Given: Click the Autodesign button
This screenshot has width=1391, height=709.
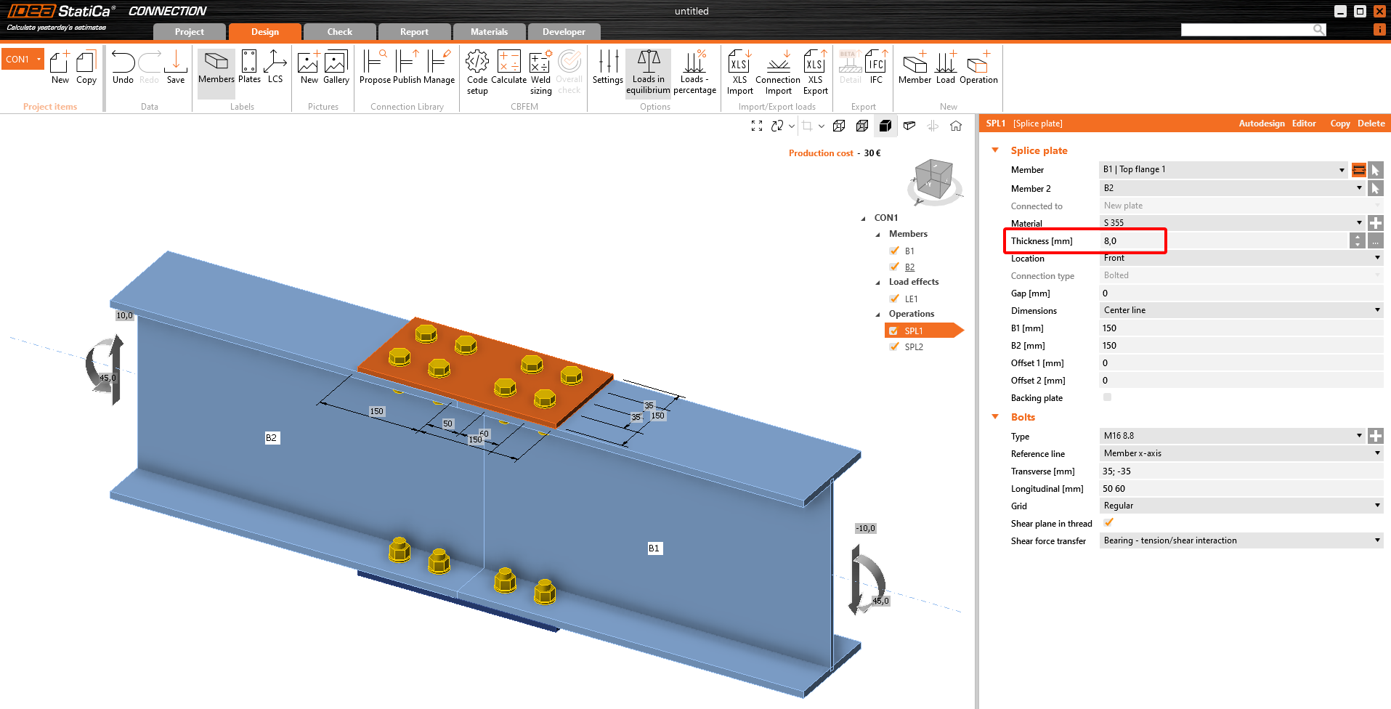Looking at the screenshot, I should [1261, 123].
